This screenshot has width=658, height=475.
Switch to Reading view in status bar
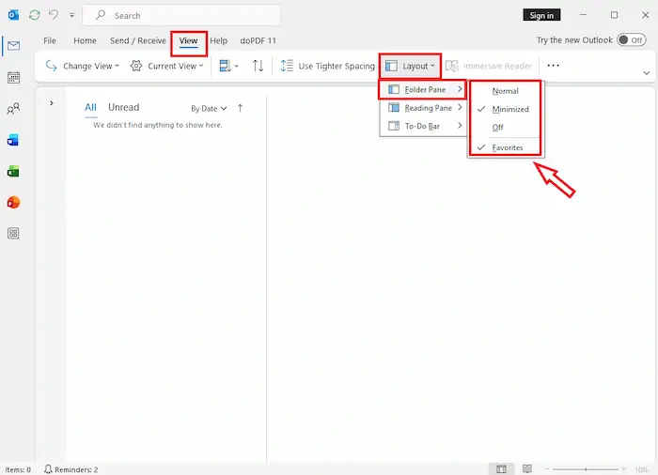point(527,468)
